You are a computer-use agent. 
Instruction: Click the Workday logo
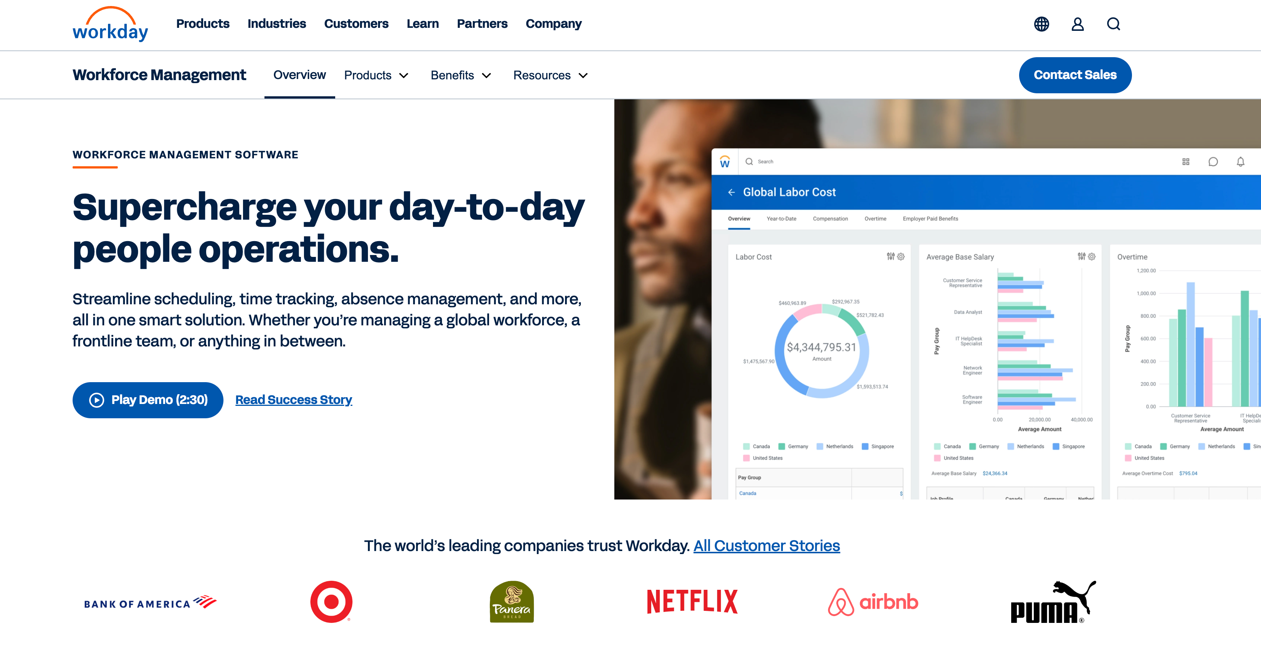click(110, 24)
